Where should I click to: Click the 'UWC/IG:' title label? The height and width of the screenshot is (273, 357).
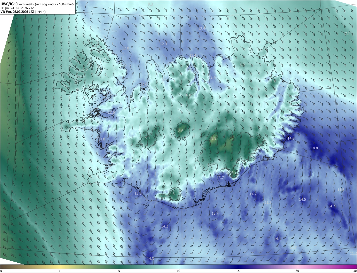point(8,4)
